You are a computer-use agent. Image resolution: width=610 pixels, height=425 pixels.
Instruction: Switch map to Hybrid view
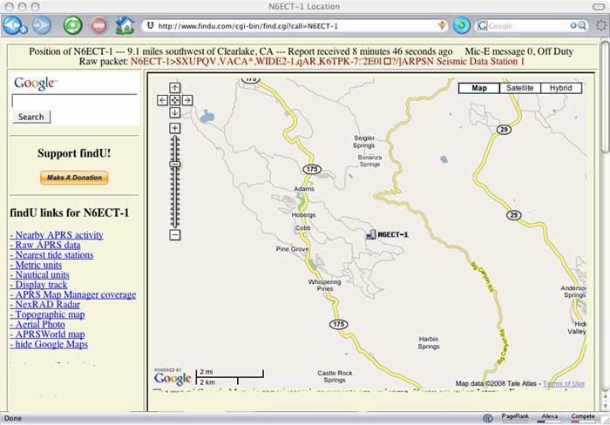[x=560, y=88]
